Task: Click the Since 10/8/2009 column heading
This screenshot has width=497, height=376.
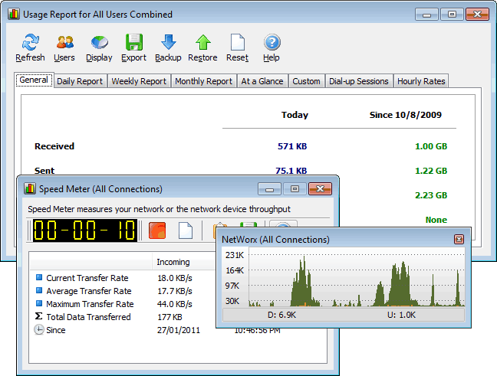Action: (x=406, y=115)
